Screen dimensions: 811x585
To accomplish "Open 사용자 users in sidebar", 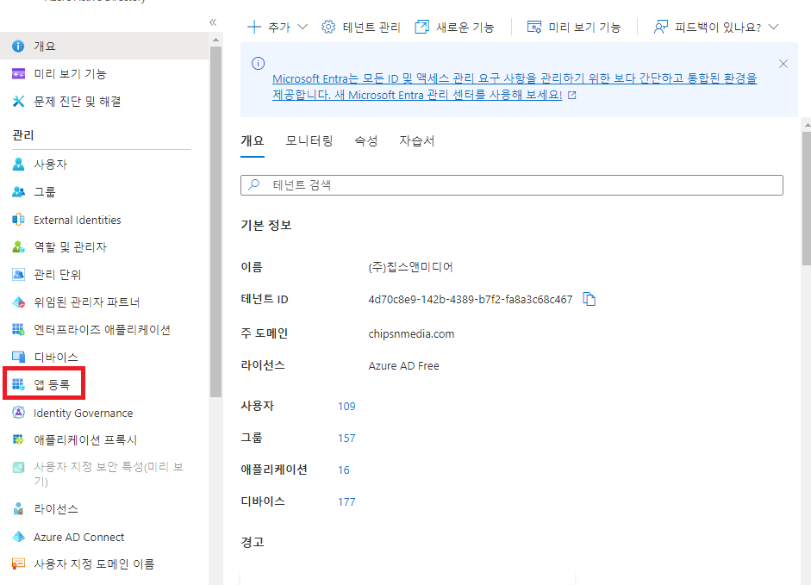I will (50, 165).
